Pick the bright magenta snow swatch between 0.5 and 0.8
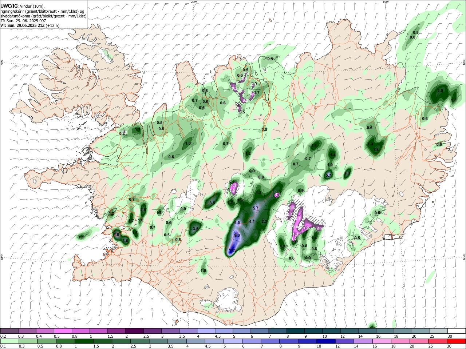This screenshot has width=466, height=349. point(63,331)
